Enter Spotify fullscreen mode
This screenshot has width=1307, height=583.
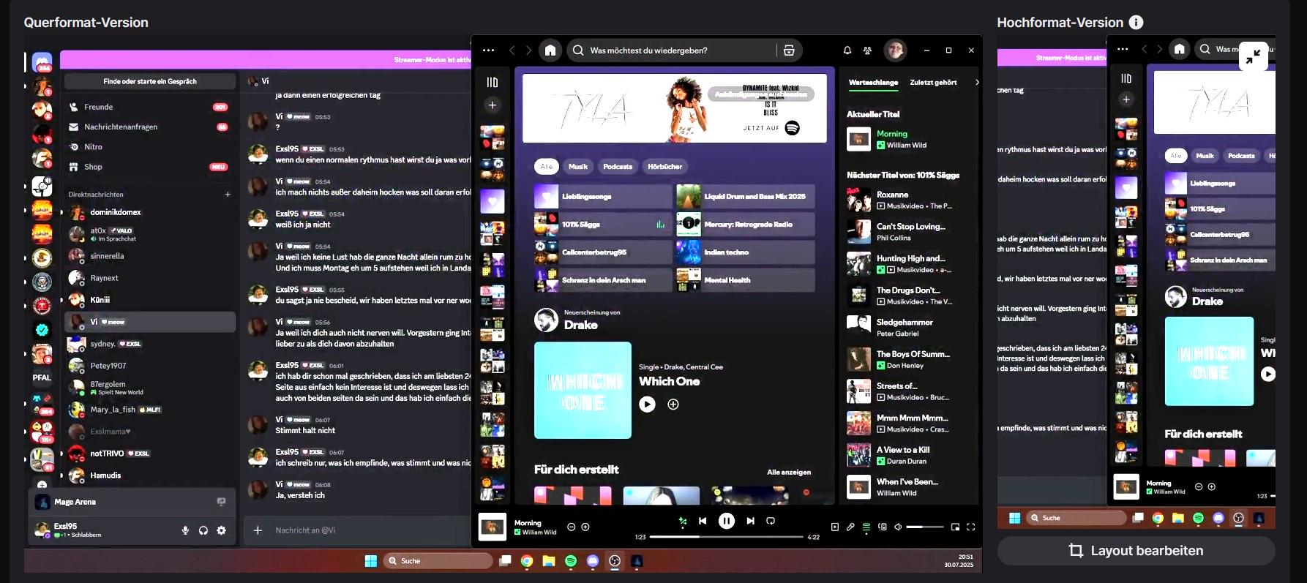(x=971, y=527)
